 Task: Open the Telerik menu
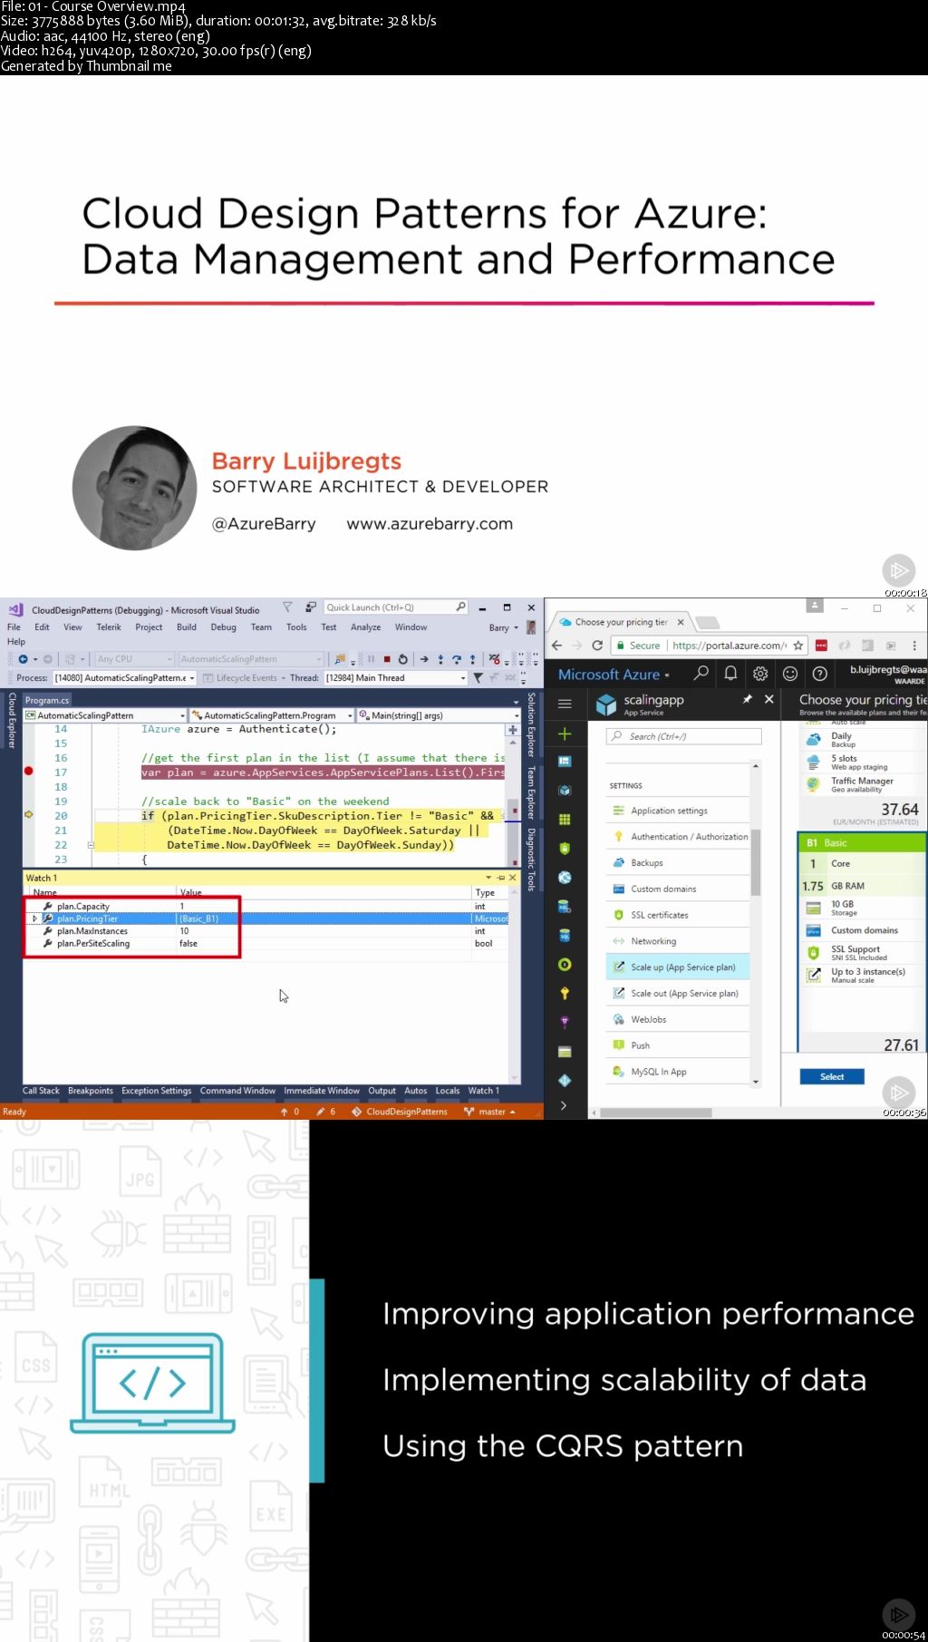[x=109, y=627]
